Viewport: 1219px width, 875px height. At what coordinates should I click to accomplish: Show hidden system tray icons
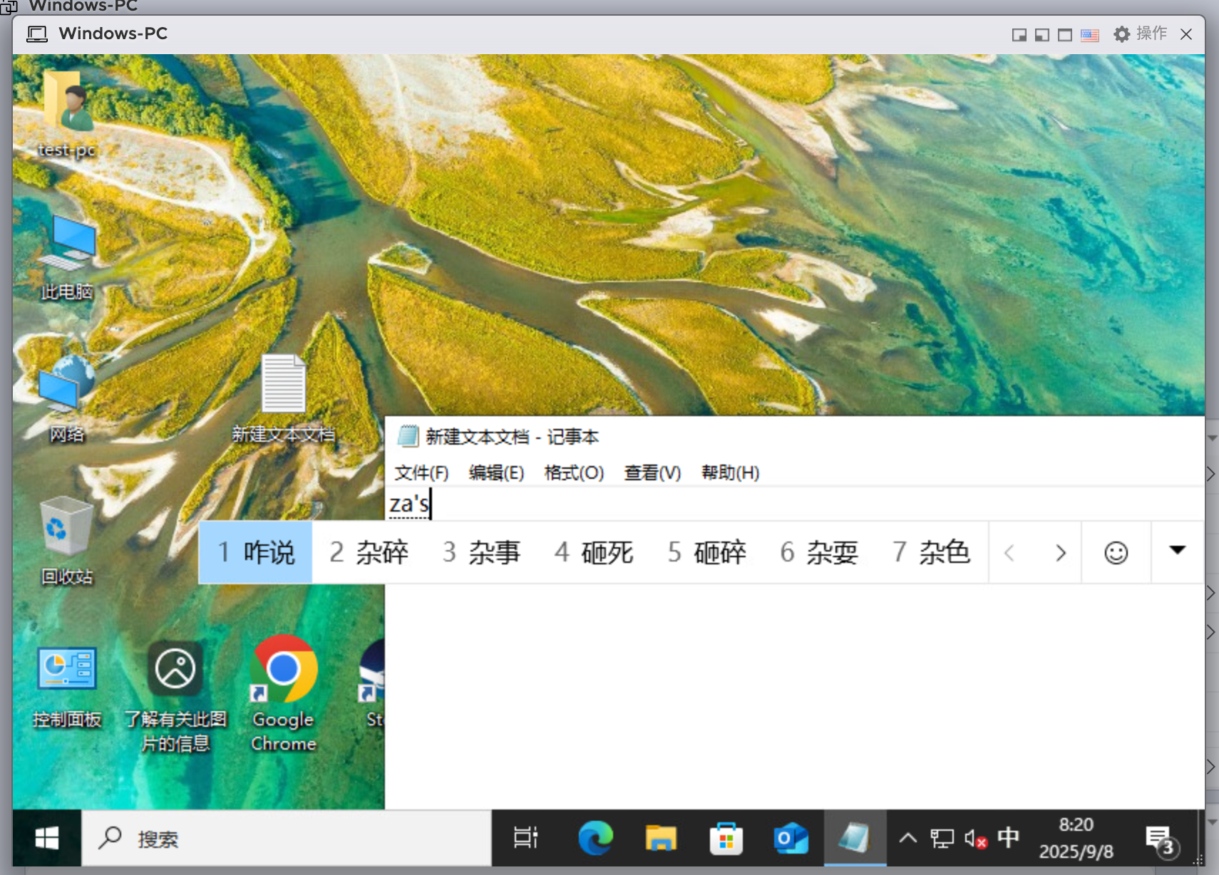pyautogui.click(x=907, y=839)
